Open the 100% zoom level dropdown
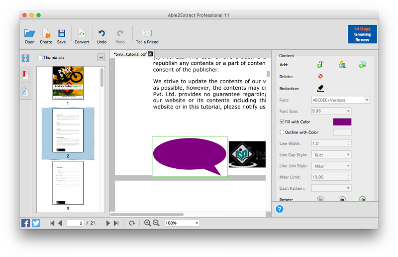398x257 pixels. tap(182, 223)
